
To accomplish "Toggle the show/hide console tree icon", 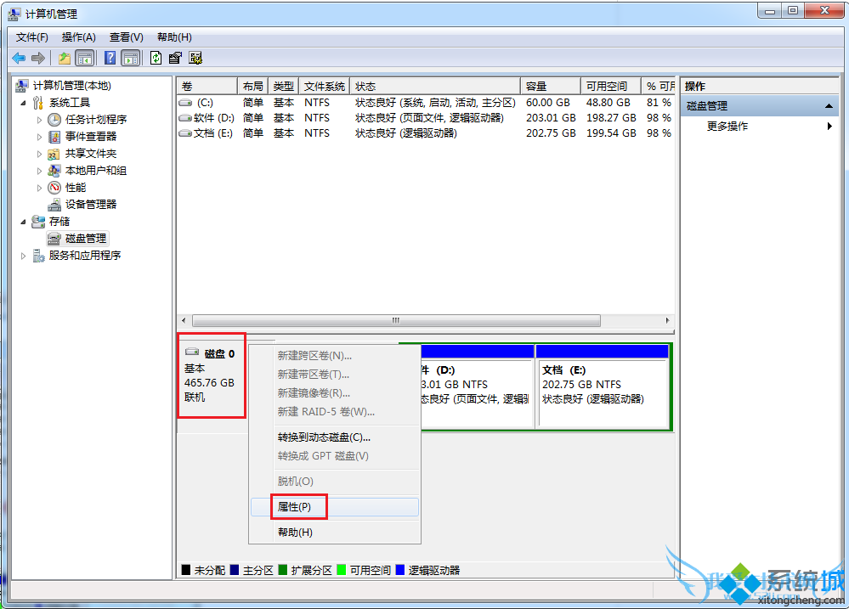I will [84, 58].
